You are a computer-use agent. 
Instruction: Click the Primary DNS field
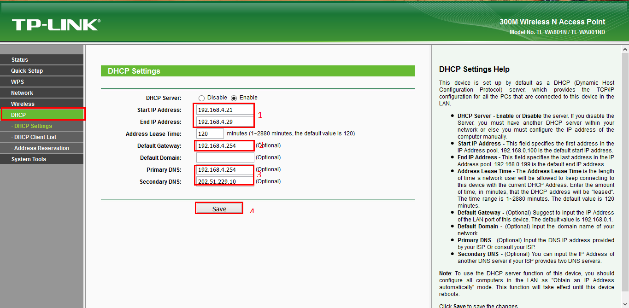pos(225,169)
